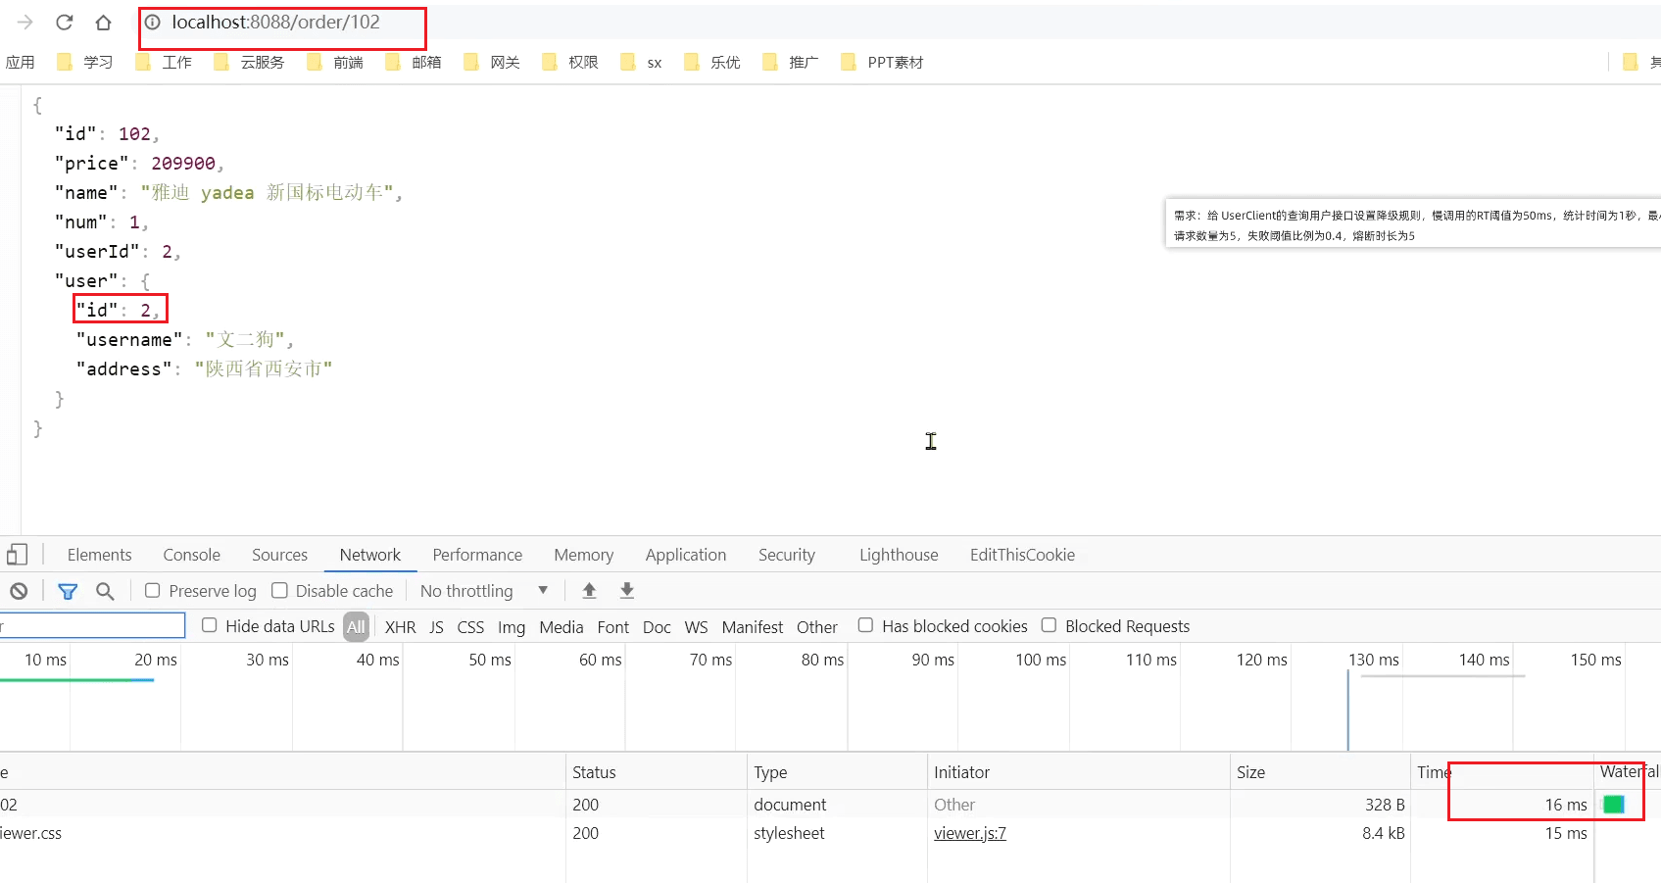Toggle the network filter funnel icon
Viewport: 1661px width, 883px height.
68,591
